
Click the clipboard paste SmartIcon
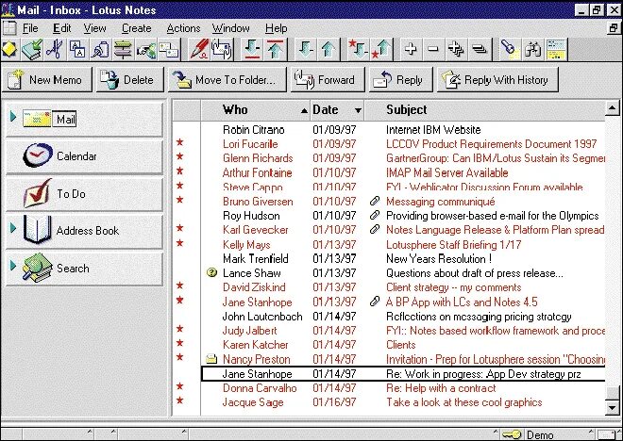[x=100, y=50]
